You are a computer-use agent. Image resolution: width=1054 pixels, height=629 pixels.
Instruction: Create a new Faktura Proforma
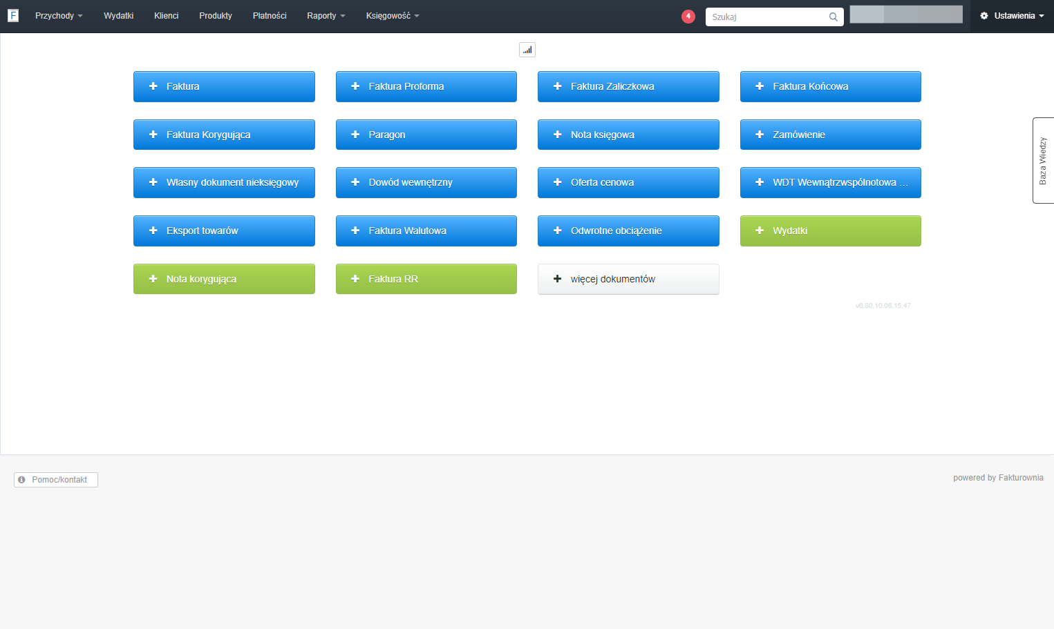pyautogui.click(x=426, y=86)
